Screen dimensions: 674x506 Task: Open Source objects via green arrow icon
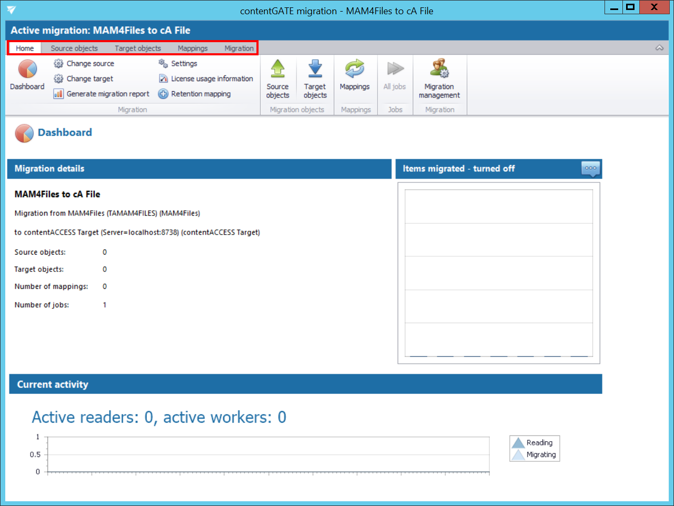277,69
